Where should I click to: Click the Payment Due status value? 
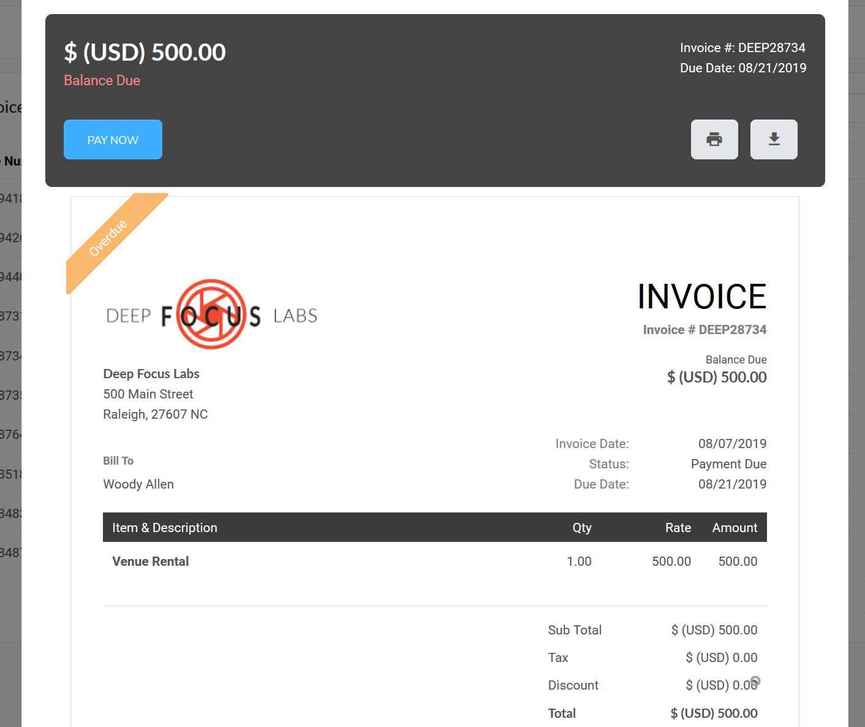click(x=728, y=464)
